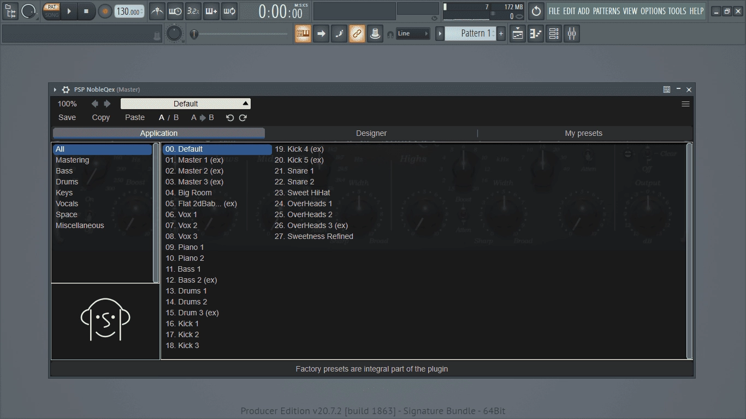This screenshot has height=419, width=746.
Task: Click the copy A to B button
Action: point(203,117)
